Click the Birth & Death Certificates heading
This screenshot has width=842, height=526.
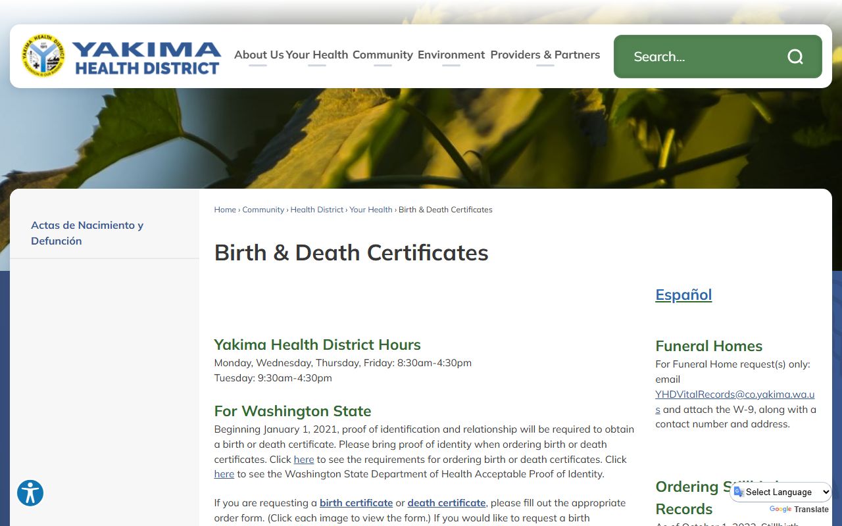point(351,252)
